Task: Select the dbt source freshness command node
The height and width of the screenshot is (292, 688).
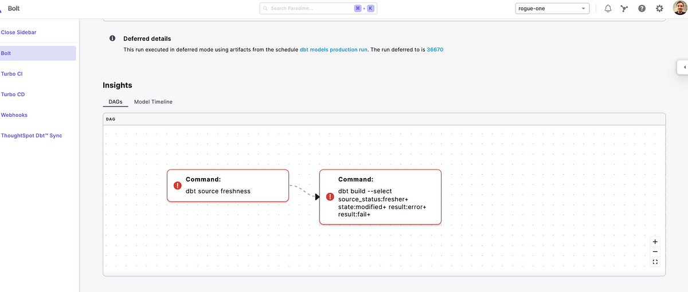Action: pyautogui.click(x=228, y=186)
